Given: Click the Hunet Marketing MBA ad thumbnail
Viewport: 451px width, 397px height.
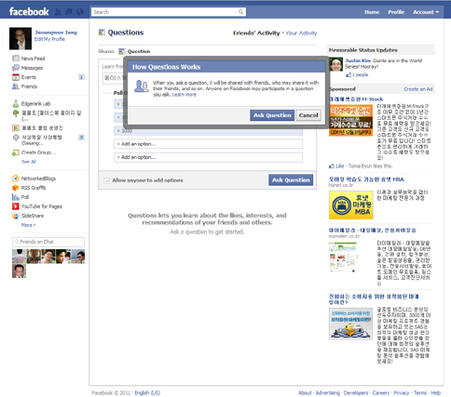Looking at the screenshot, I should [x=351, y=205].
